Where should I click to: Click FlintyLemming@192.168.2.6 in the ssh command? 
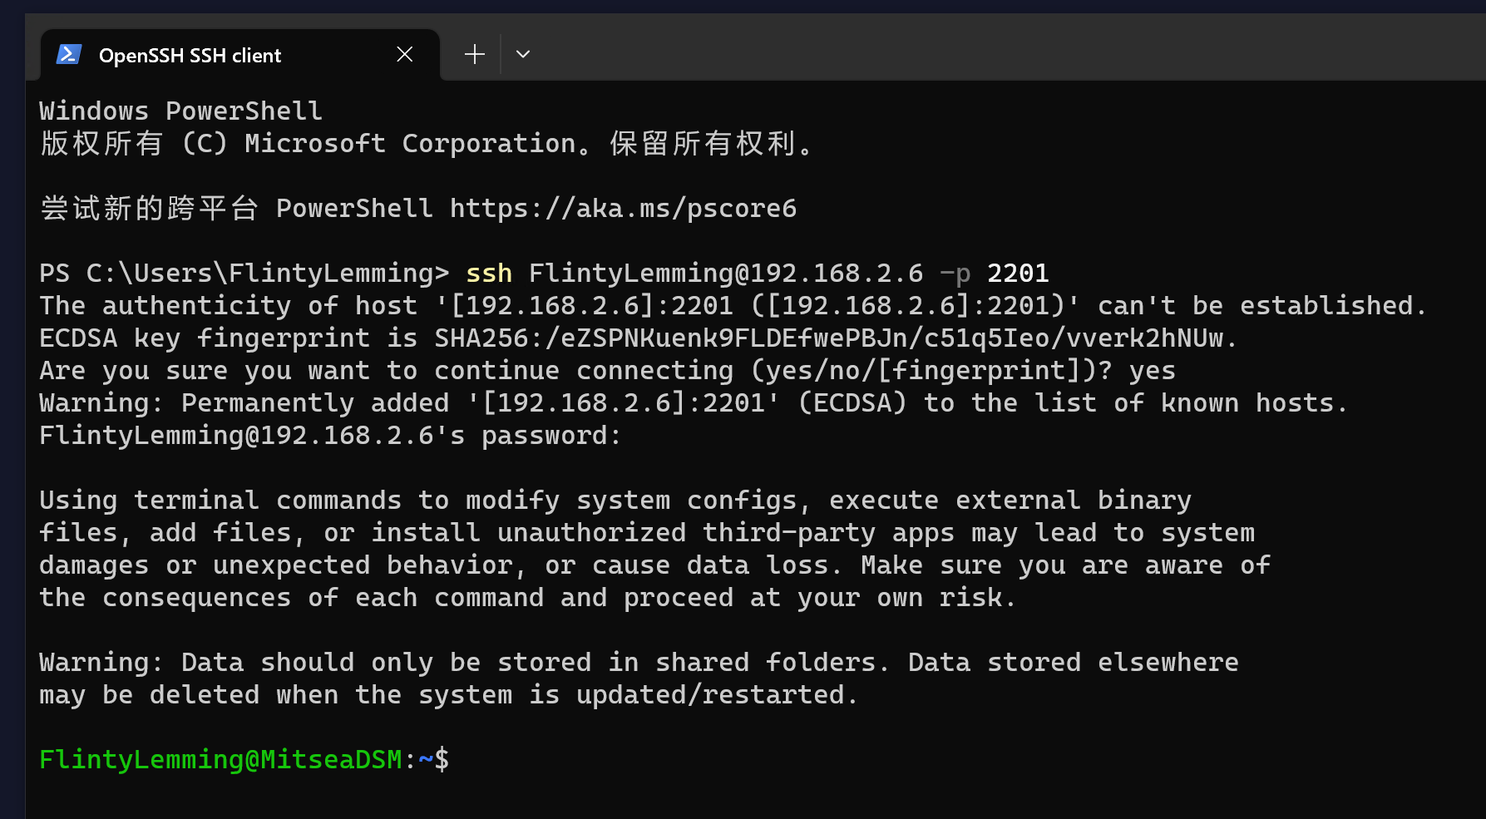[x=726, y=274]
